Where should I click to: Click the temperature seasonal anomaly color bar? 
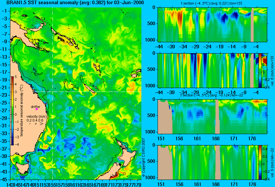(13, 111)
